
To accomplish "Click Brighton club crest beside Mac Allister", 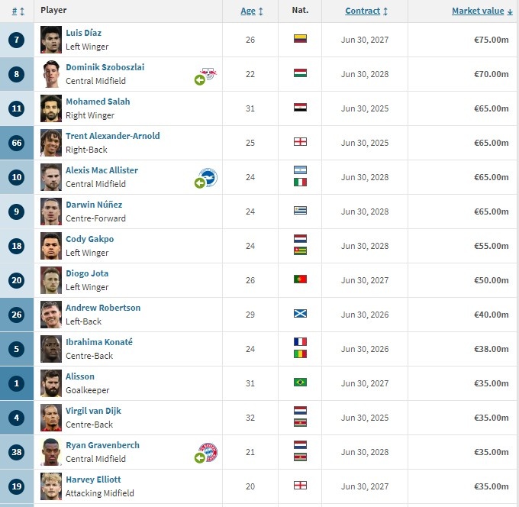I will [x=208, y=177].
